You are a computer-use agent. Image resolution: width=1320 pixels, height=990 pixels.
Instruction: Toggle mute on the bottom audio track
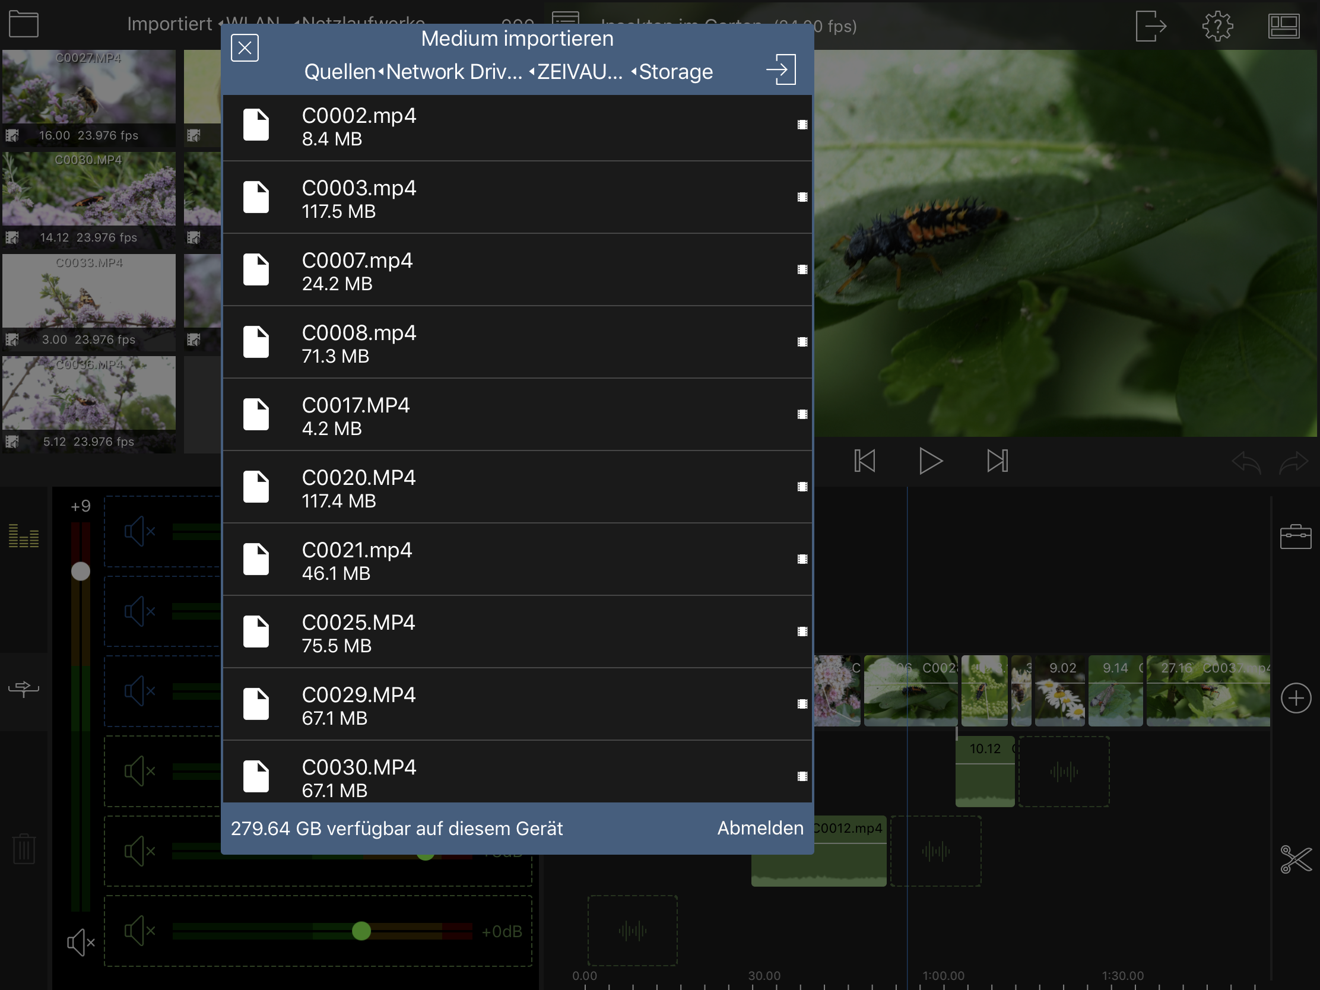[x=139, y=931]
